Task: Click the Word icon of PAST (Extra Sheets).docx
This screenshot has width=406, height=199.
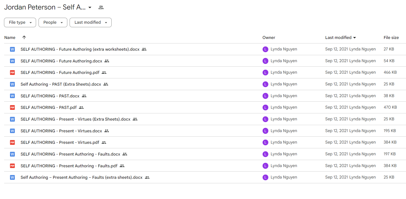Action: [x=12, y=84]
